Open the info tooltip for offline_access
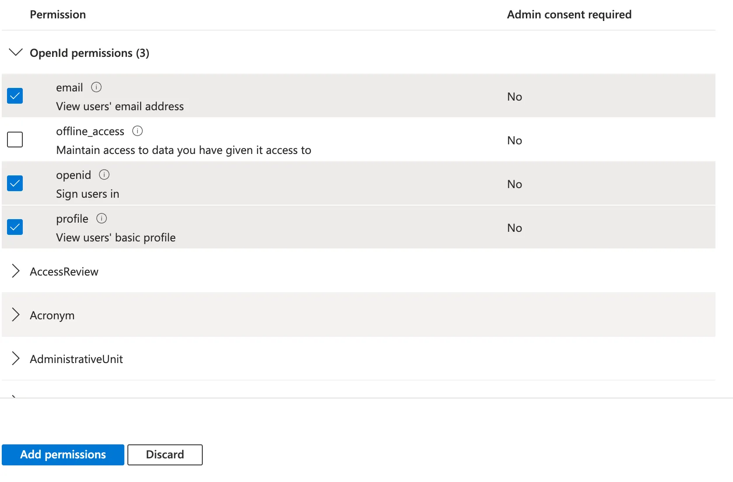This screenshot has height=482, width=733. pos(137,130)
